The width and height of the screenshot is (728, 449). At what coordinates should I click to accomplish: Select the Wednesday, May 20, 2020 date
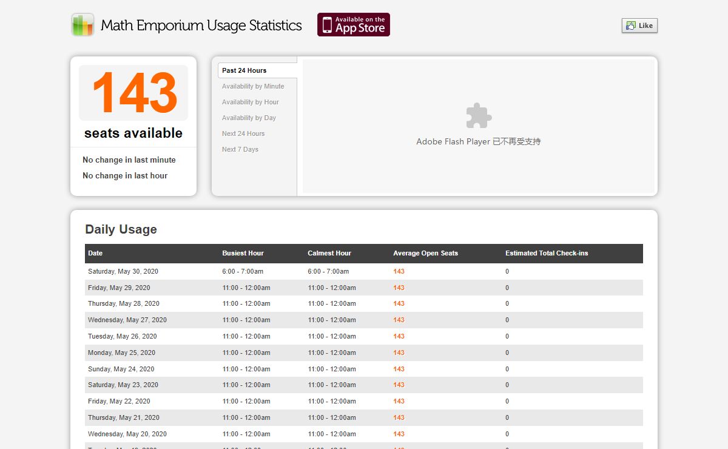[x=127, y=434]
